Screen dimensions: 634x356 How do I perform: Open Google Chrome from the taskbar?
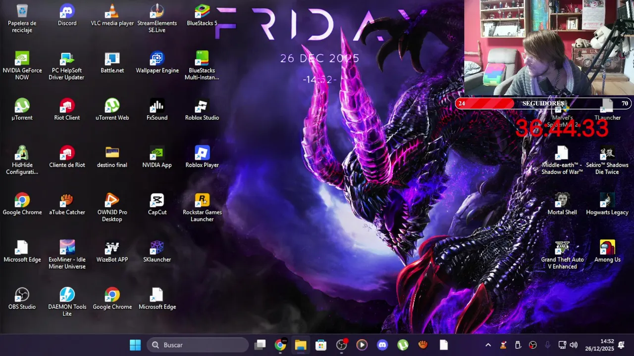click(280, 345)
